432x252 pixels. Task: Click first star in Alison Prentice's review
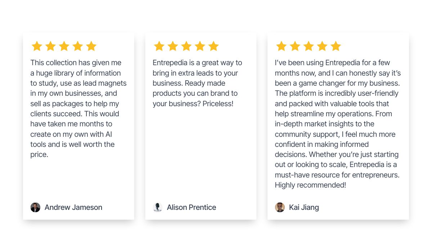[x=159, y=46]
